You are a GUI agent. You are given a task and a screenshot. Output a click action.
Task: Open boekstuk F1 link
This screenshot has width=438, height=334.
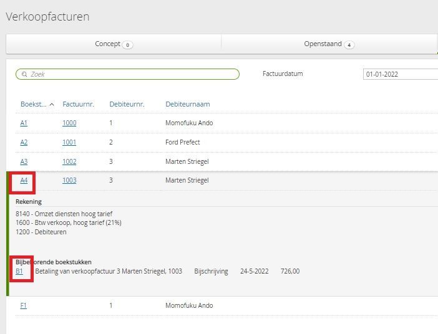[24, 305]
